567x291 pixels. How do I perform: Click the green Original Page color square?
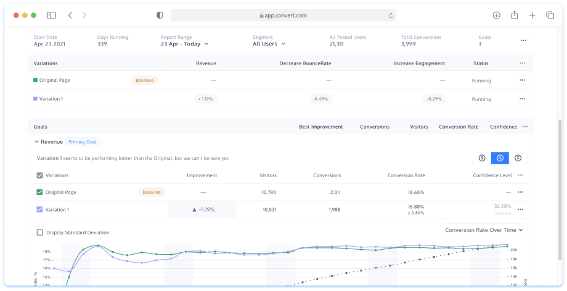click(x=36, y=80)
